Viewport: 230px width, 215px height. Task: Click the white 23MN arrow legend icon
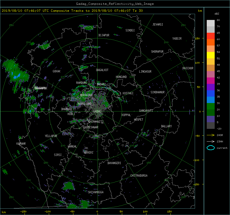pyautogui.click(x=211, y=141)
